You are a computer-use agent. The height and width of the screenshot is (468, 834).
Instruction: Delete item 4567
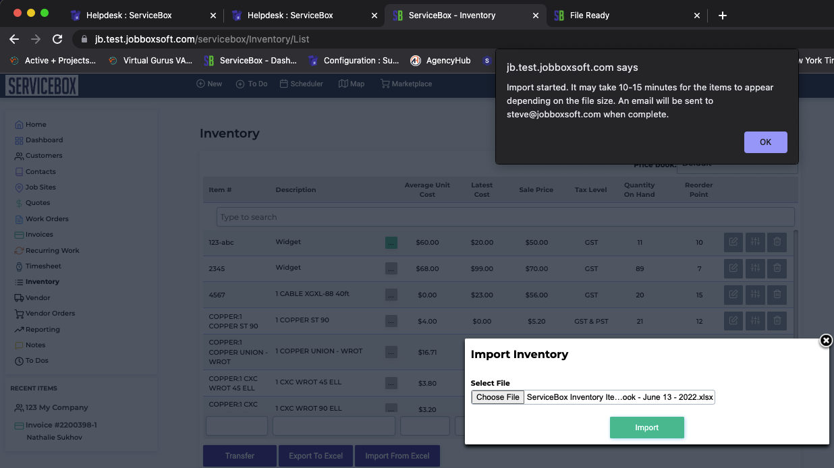pos(777,294)
